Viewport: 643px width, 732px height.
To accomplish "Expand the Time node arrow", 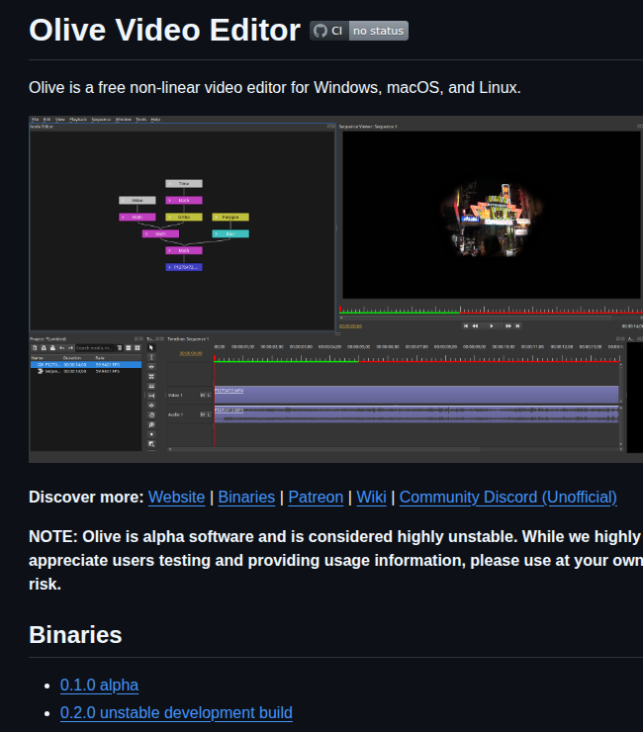I will [169, 184].
